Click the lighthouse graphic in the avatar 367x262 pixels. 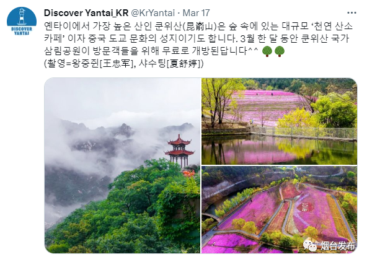point(22,16)
